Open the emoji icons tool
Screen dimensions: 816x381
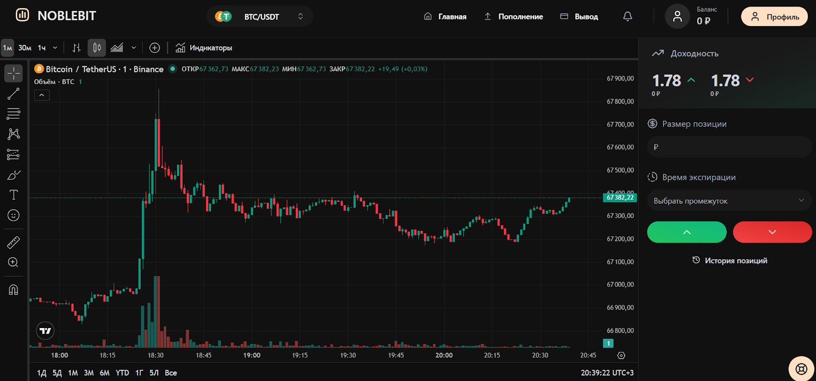point(14,215)
